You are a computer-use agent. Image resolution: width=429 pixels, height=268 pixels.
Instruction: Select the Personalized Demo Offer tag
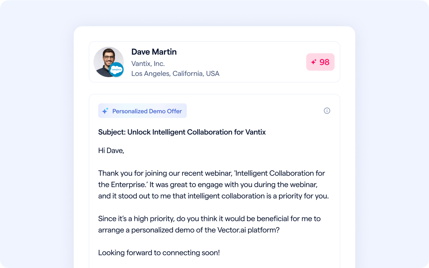point(142,111)
